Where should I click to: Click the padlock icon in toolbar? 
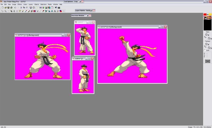tap(59, 8)
